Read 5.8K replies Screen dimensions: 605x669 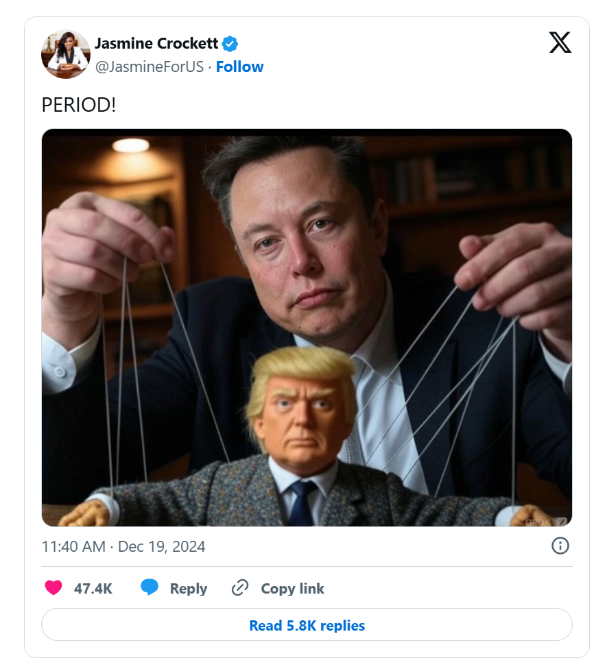[307, 625]
